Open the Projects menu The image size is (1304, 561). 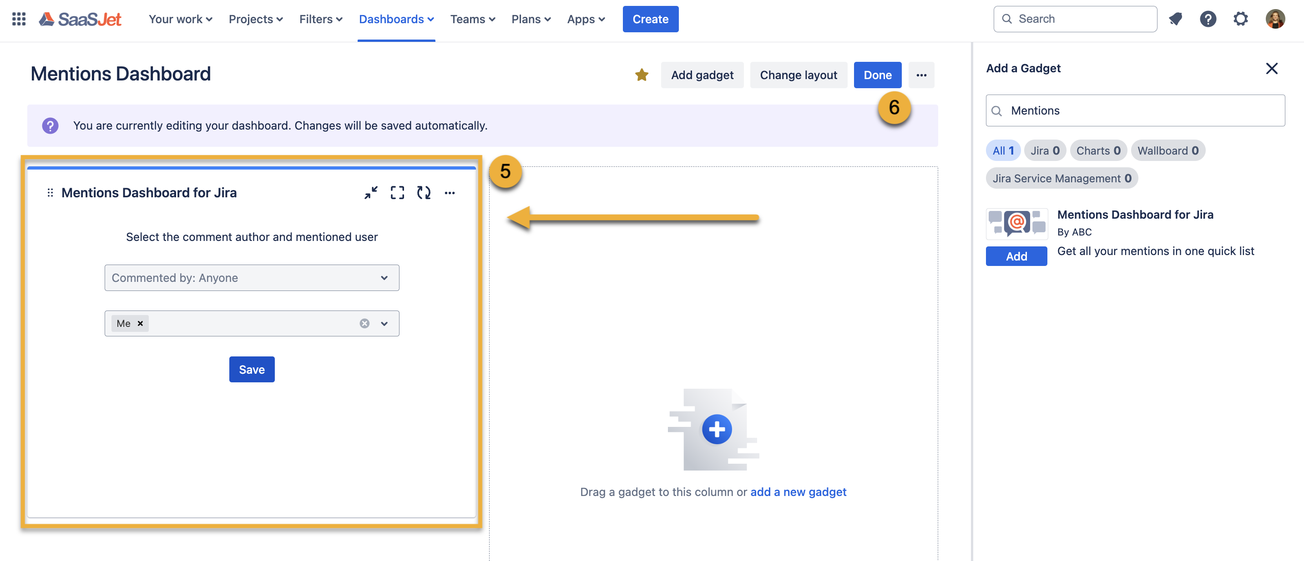point(255,19)
